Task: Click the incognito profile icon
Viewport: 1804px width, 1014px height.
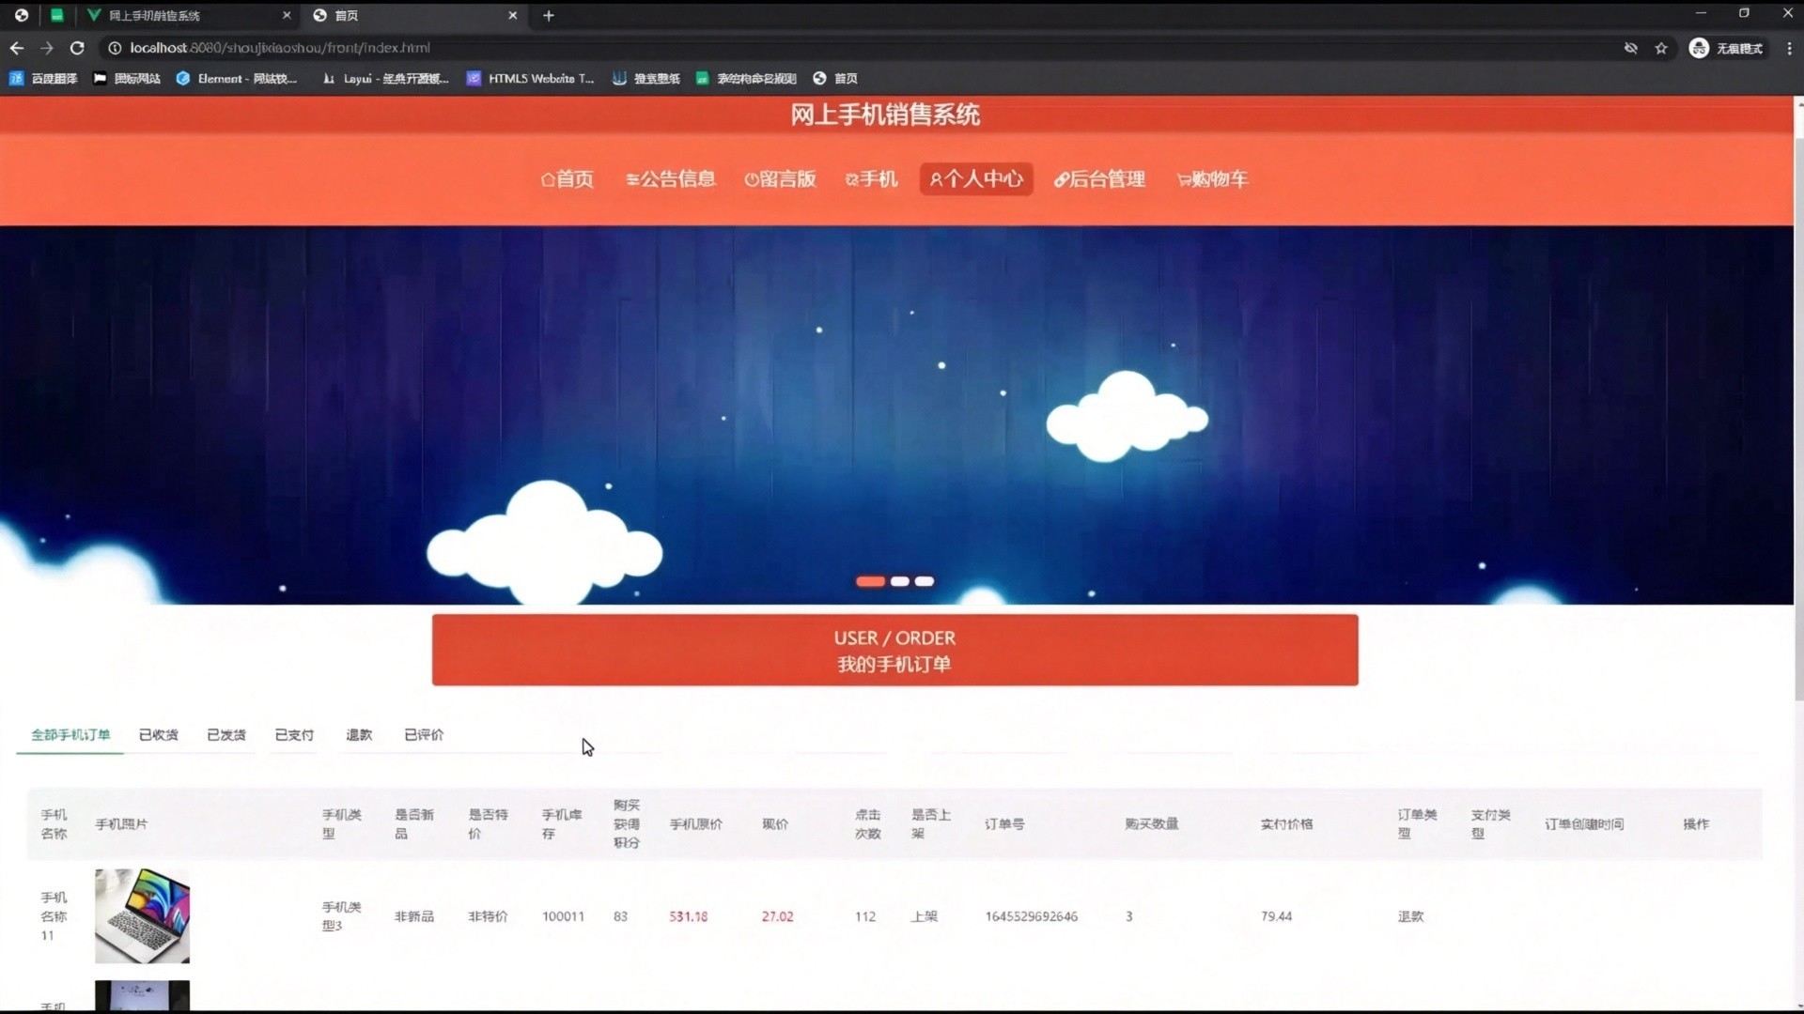Action: point(1699,48)
